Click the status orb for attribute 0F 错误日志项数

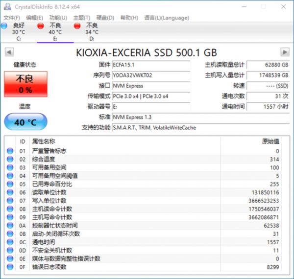(x=10, y=267)
